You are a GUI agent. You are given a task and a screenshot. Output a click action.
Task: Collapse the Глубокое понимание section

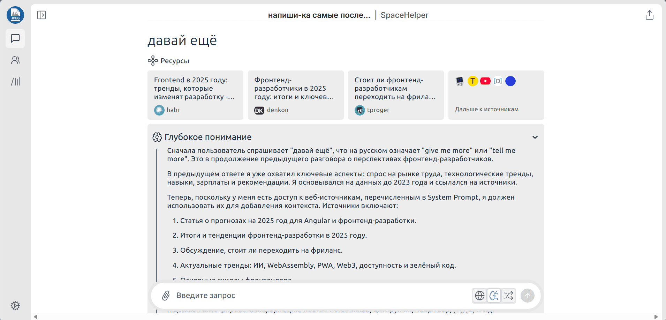point(535,137)
